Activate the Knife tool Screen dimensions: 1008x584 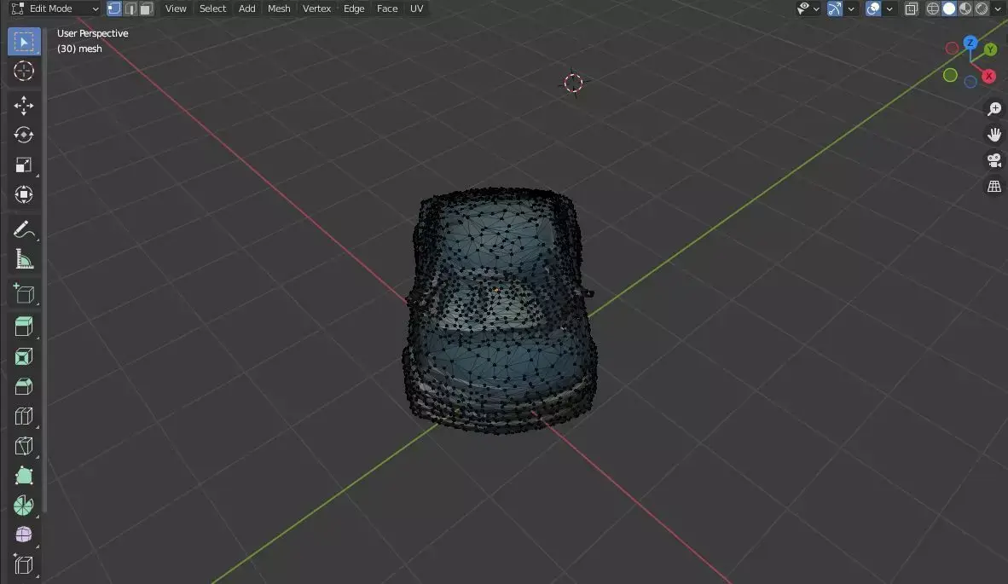24,446
